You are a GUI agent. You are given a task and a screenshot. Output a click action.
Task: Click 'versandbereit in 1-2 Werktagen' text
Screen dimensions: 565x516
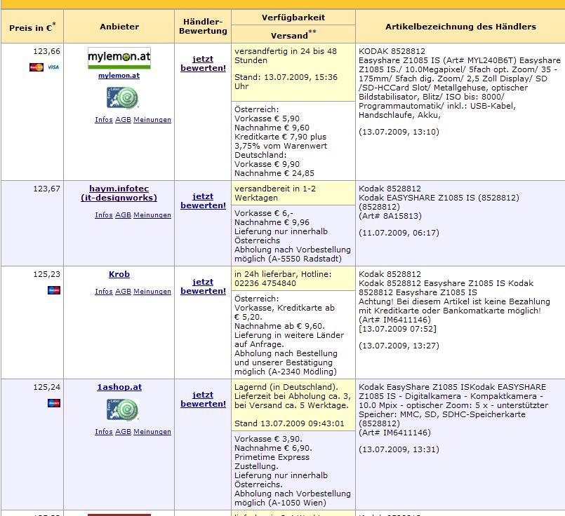click(x=275, y=193)
